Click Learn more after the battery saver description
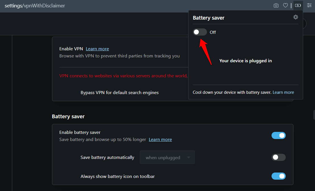 160,139
